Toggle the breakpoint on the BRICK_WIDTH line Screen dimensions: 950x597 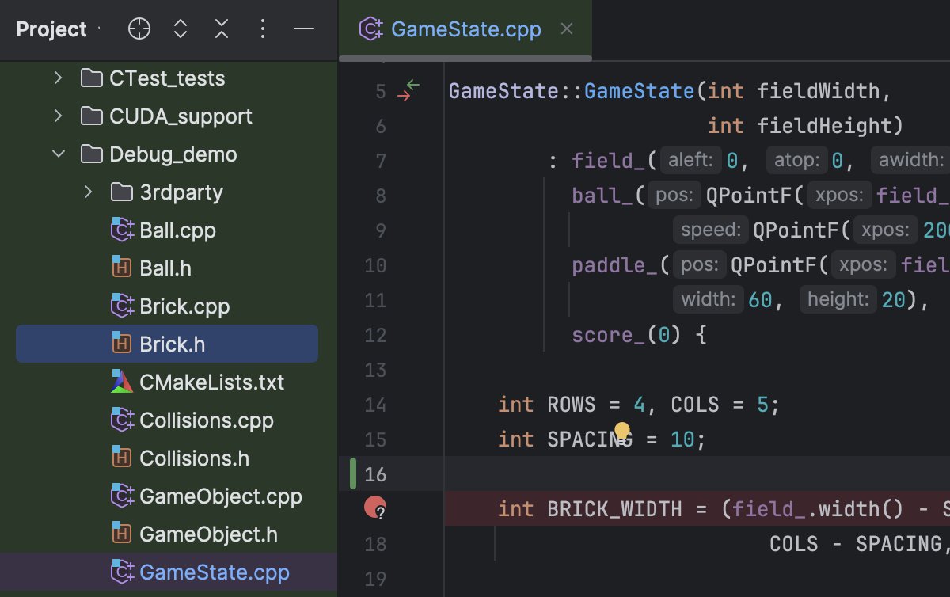375,508
